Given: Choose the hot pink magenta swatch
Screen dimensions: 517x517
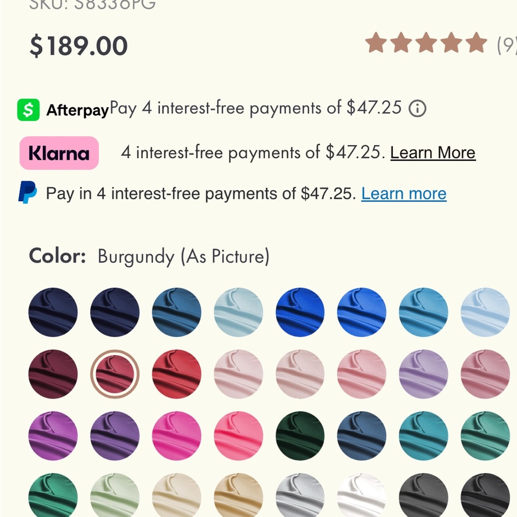Looking at the screenshot, I should [176, 436].
